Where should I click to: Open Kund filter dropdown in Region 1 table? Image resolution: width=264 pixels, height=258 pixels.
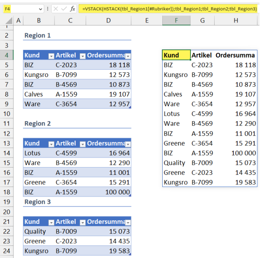[x=51, y=55]
